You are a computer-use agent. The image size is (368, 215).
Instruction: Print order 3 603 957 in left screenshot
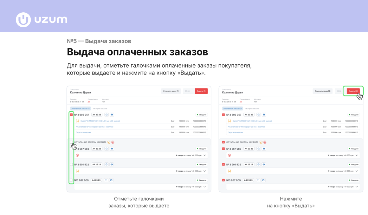(112, 115)
